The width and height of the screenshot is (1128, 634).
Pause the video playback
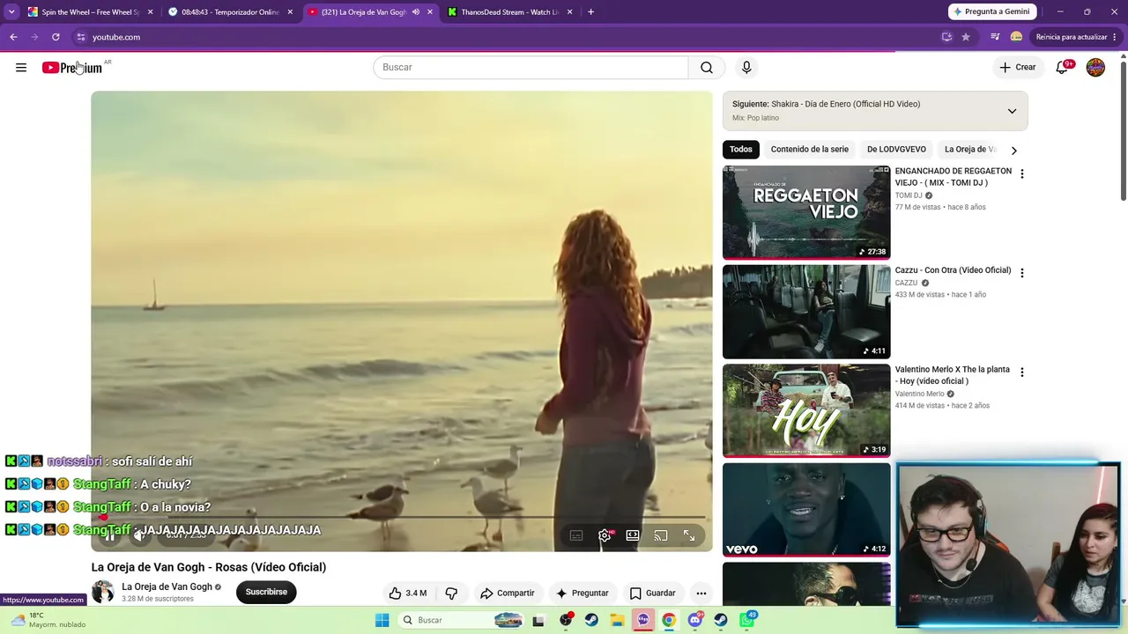(x=110, y=535)
